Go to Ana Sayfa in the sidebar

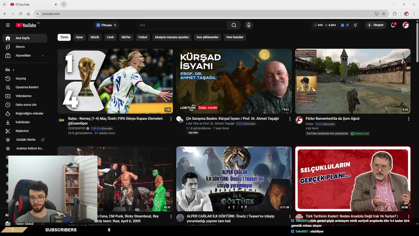(25, 38)
